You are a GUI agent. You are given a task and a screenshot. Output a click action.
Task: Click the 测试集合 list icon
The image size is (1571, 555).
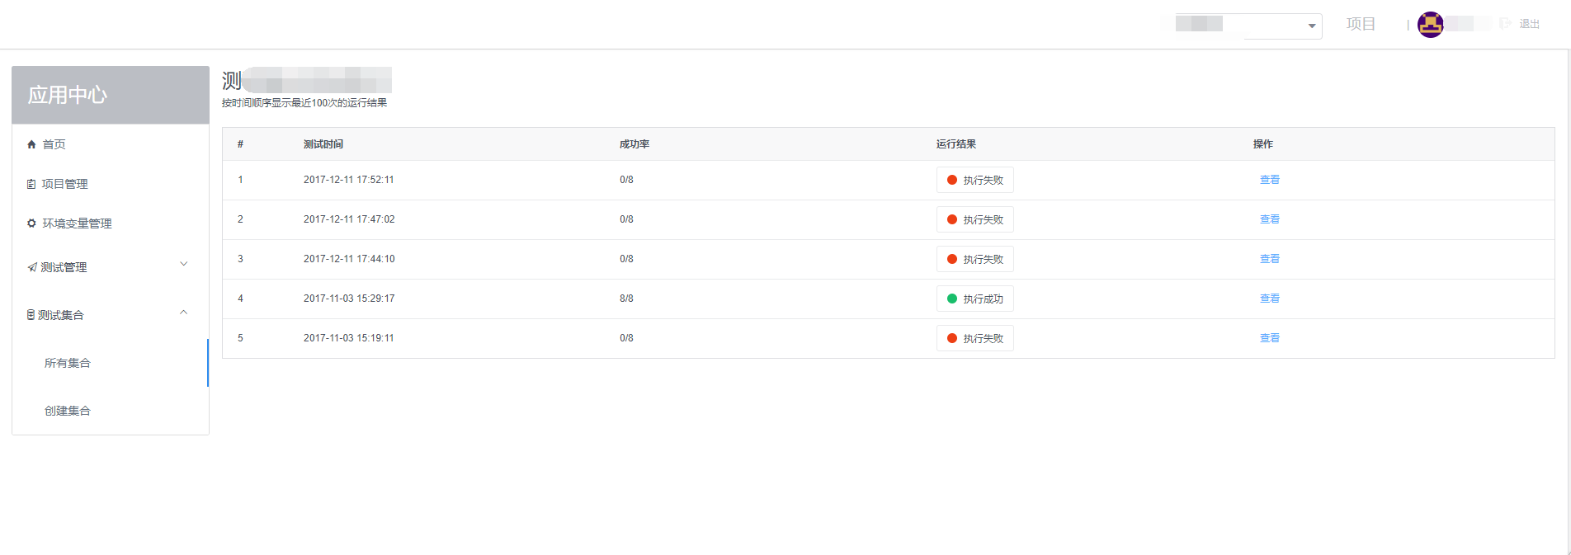(x=31, y=315)
